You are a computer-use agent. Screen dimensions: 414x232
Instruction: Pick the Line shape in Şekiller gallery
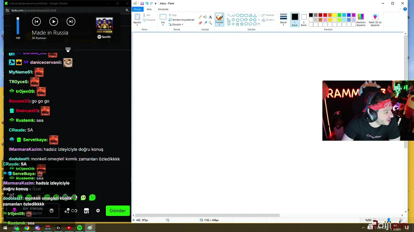229,15
